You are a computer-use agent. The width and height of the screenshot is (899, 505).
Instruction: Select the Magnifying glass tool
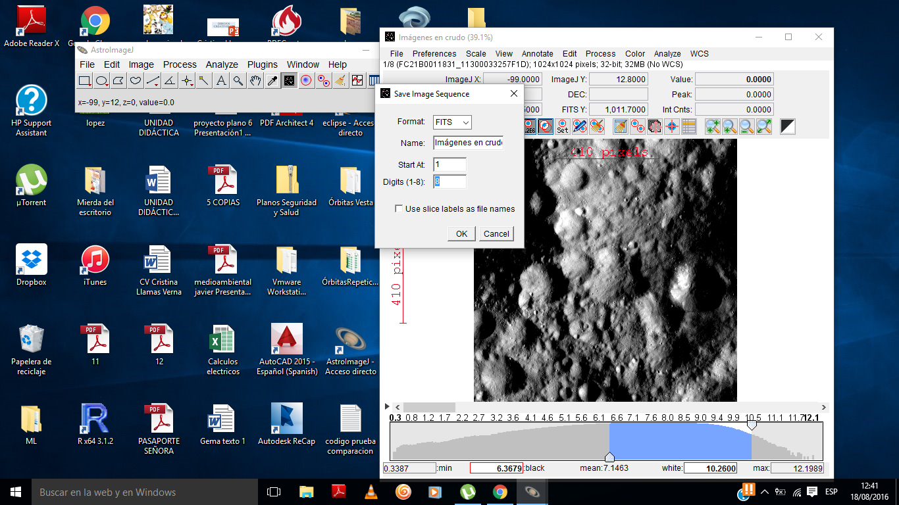click(x=238, y=81)
